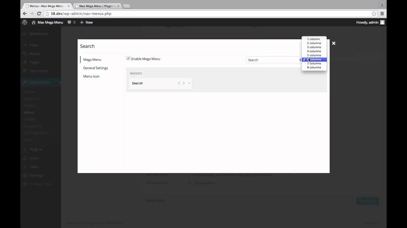Move Search widget left with arrow

click(x=179, y=83)
